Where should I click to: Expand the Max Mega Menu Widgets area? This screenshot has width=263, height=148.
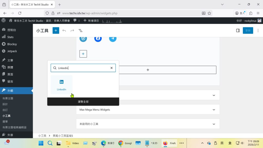pos(213,110)
